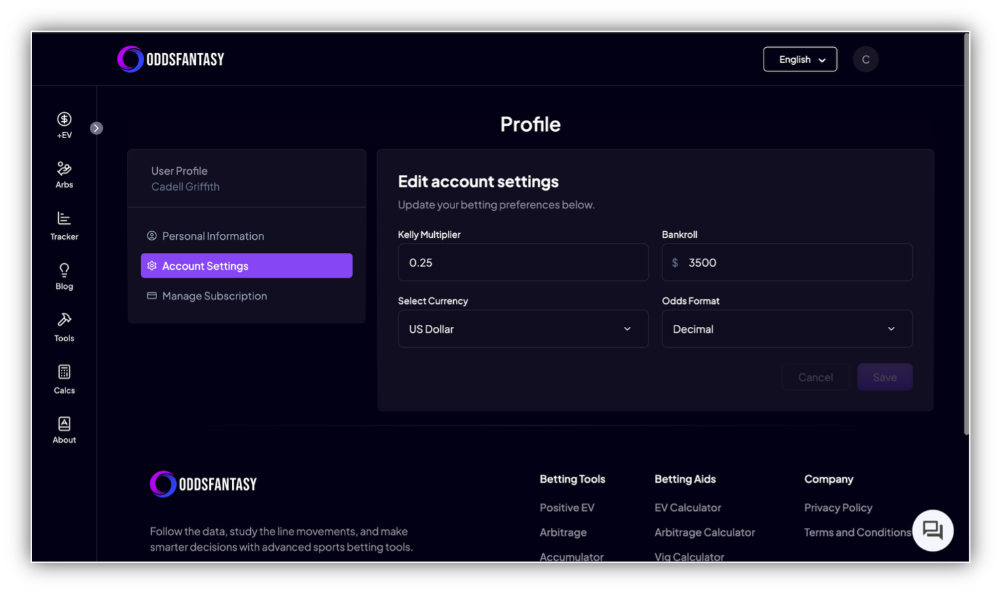Open the English language dropdown

(x=800, y=59)
